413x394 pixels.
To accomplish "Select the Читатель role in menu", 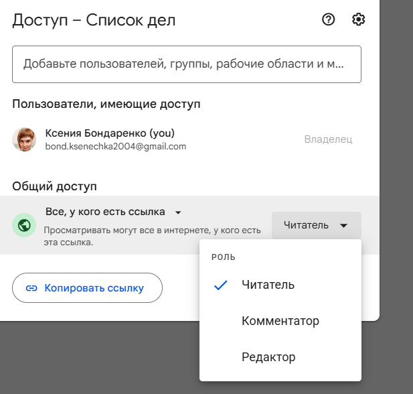I will pos(280,285).
